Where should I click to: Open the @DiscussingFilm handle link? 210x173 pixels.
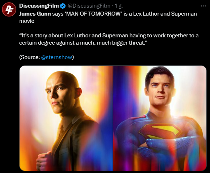coord(89,6)
